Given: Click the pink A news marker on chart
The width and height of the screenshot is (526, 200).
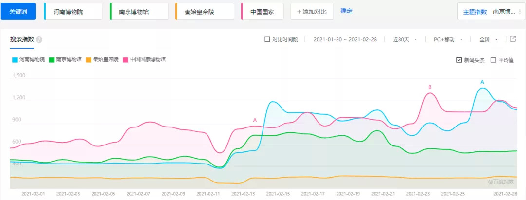Looking at the screenshot, I should (x=255, y=120).
